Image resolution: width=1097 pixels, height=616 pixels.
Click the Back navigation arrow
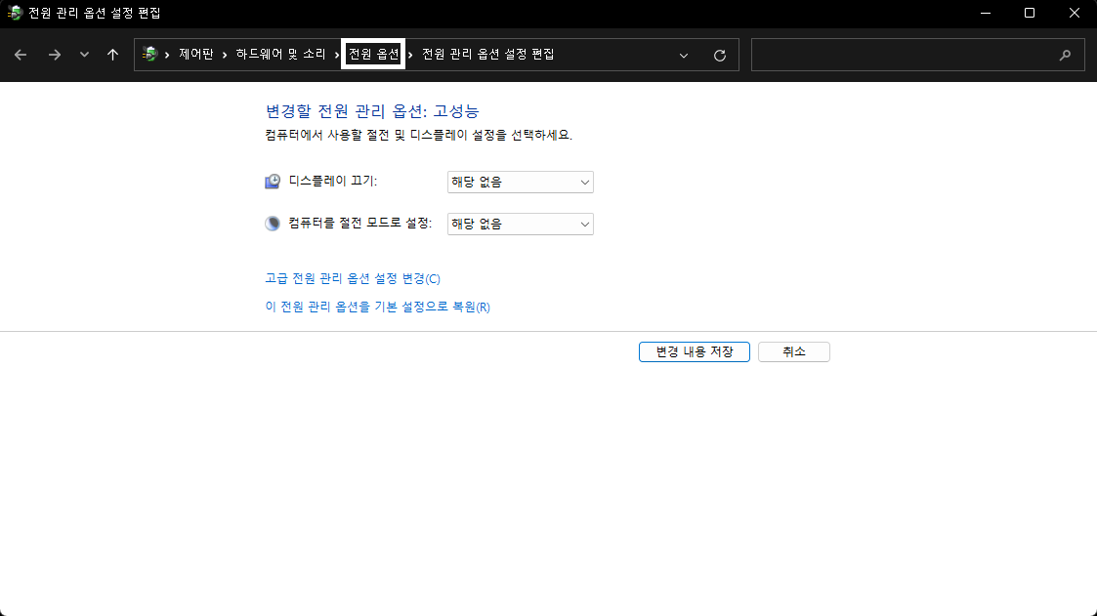point(21,54)
